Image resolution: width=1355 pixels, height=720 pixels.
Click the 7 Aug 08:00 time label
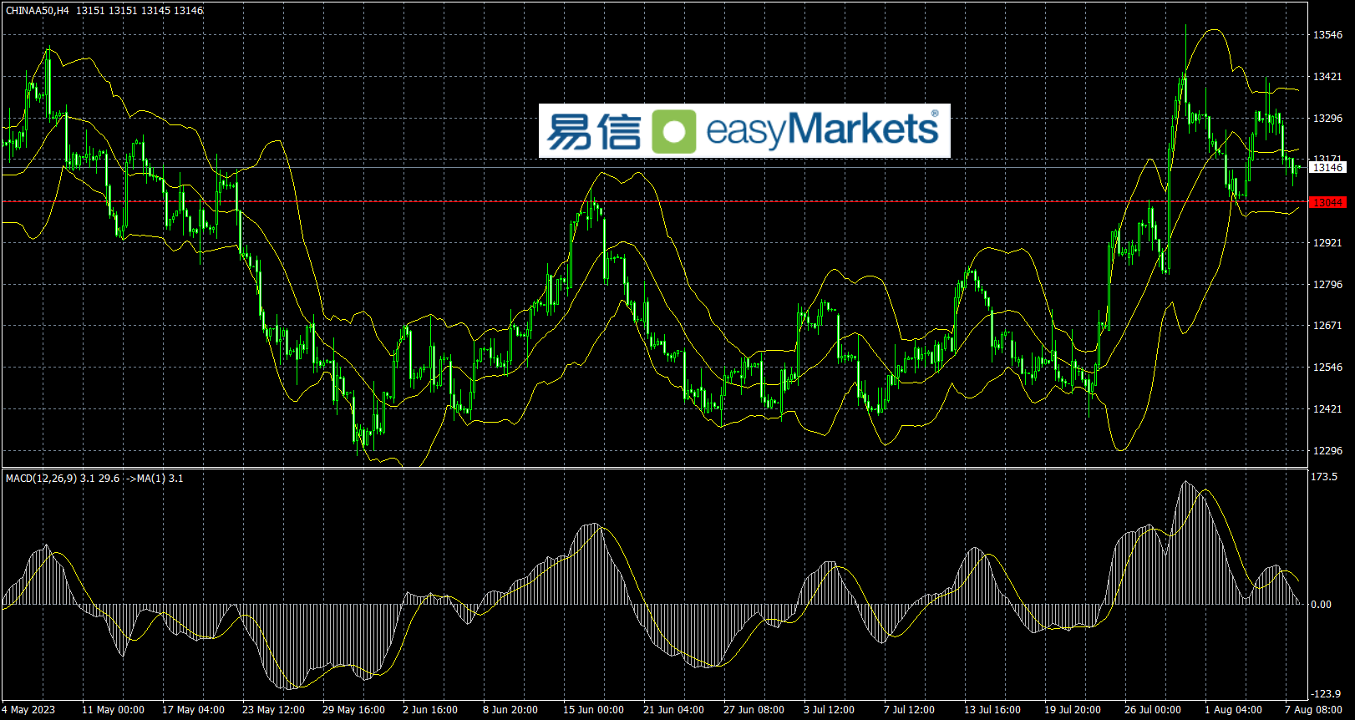[x=1313, y=710]
